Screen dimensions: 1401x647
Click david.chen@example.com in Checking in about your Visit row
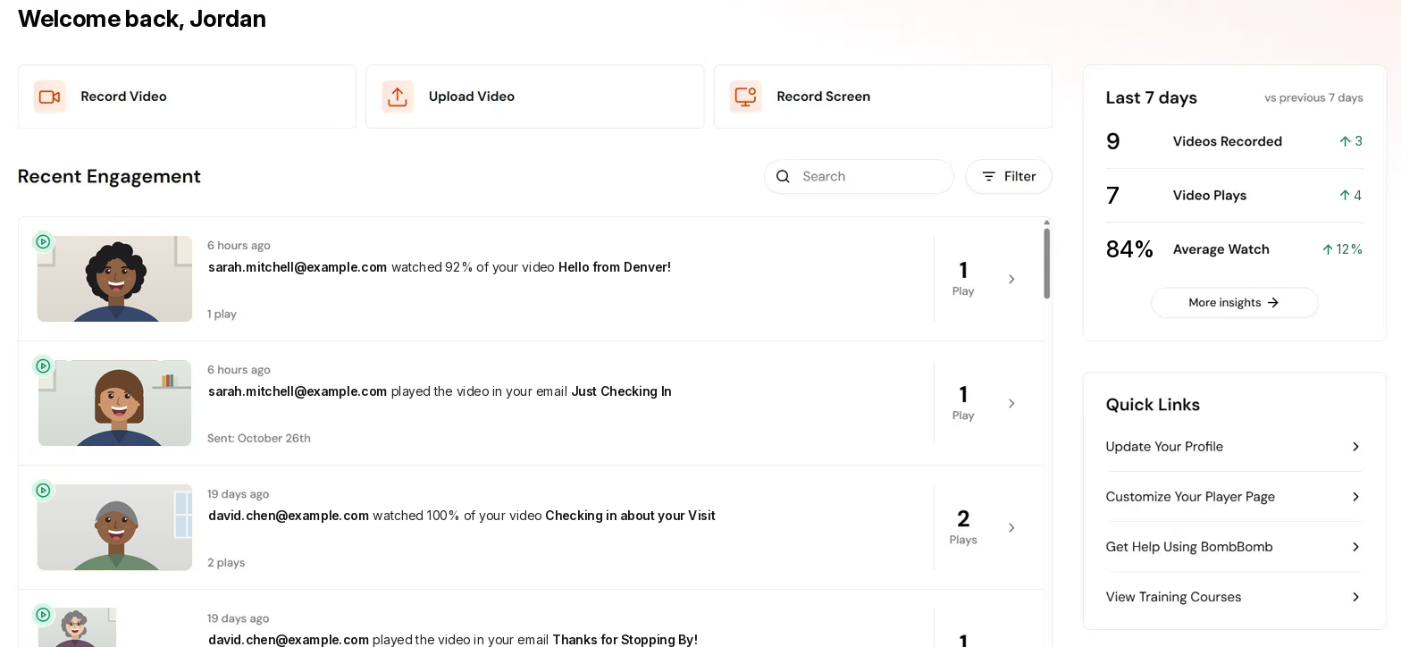tap(289, 516)
